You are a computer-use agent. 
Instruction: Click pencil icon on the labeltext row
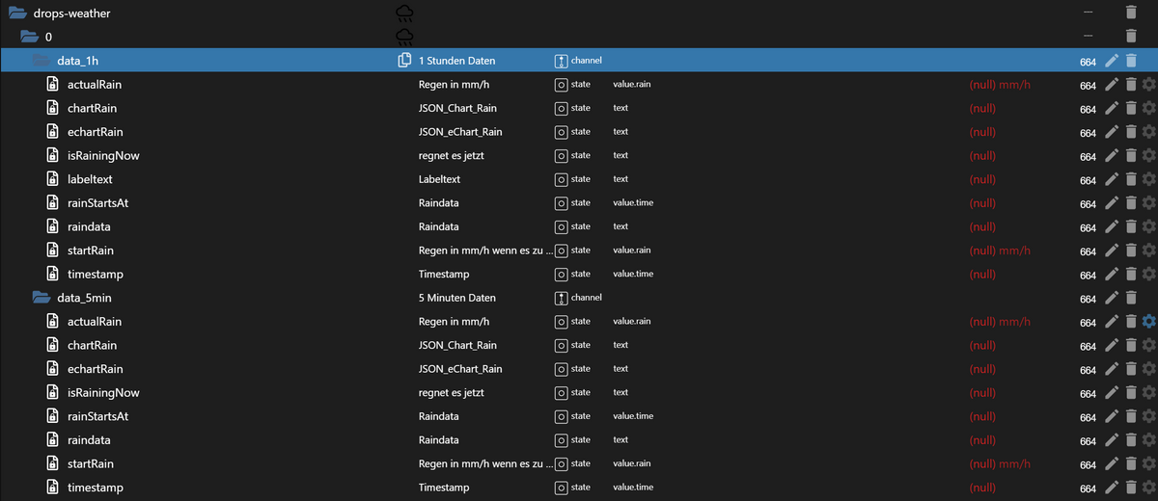[x=1112, y=179]
